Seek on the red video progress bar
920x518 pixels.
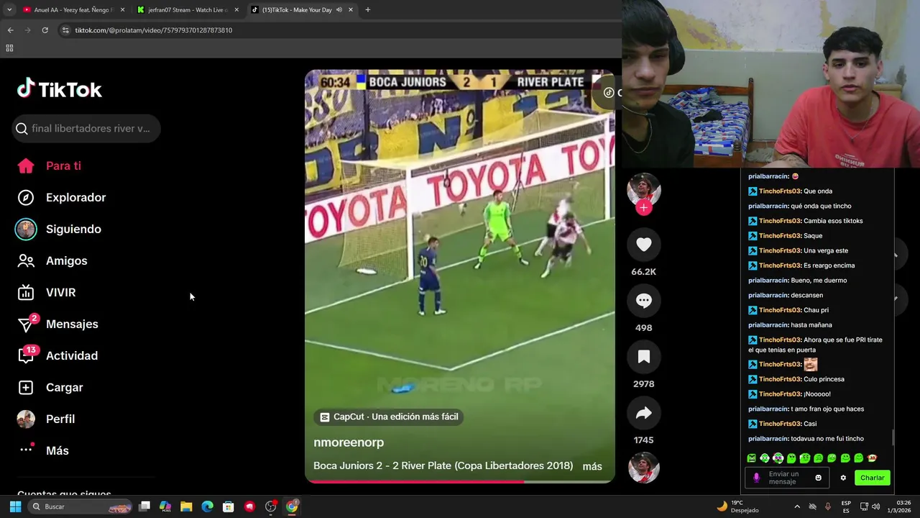point(460,481)
